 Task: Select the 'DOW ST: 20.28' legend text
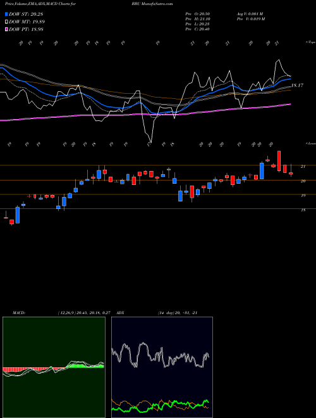point(26,14)
